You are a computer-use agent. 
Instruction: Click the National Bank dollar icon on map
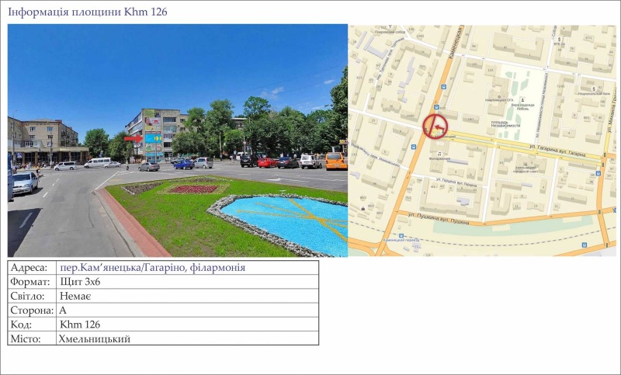click(x=594, y=90)
